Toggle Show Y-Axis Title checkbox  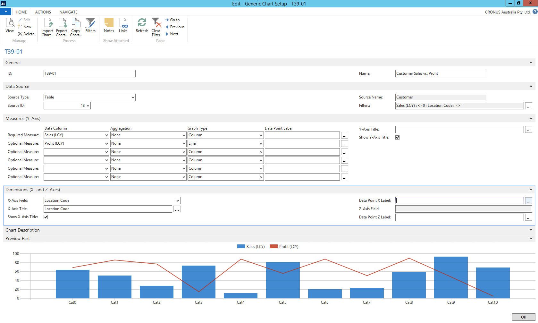(x=398, y=137)
